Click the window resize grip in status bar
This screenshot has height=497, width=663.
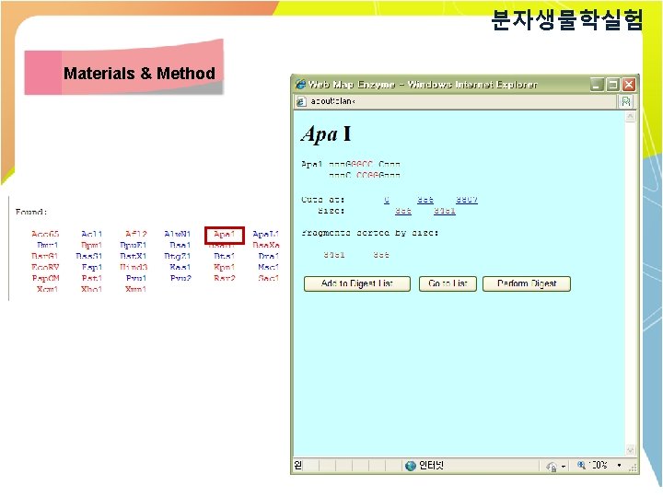pyautogui.click(x=633, y=467)
